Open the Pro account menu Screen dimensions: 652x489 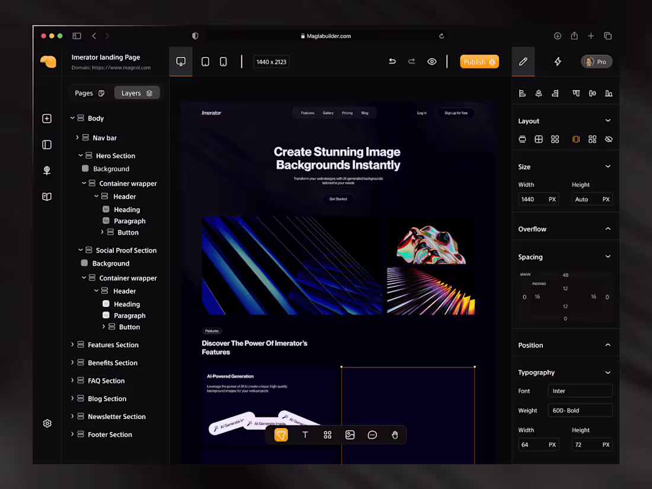(x=596, y=61)
